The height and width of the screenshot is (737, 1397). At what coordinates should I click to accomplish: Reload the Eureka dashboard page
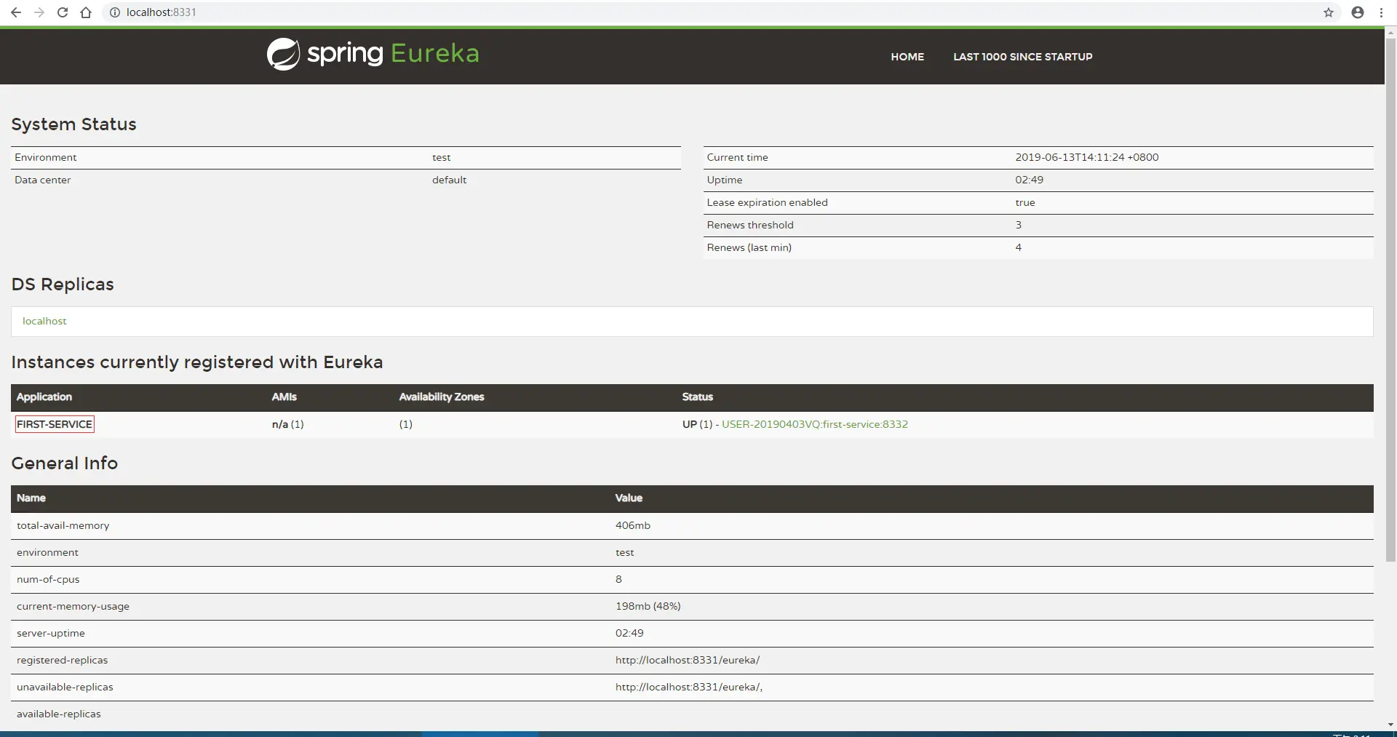click(63, 12)
